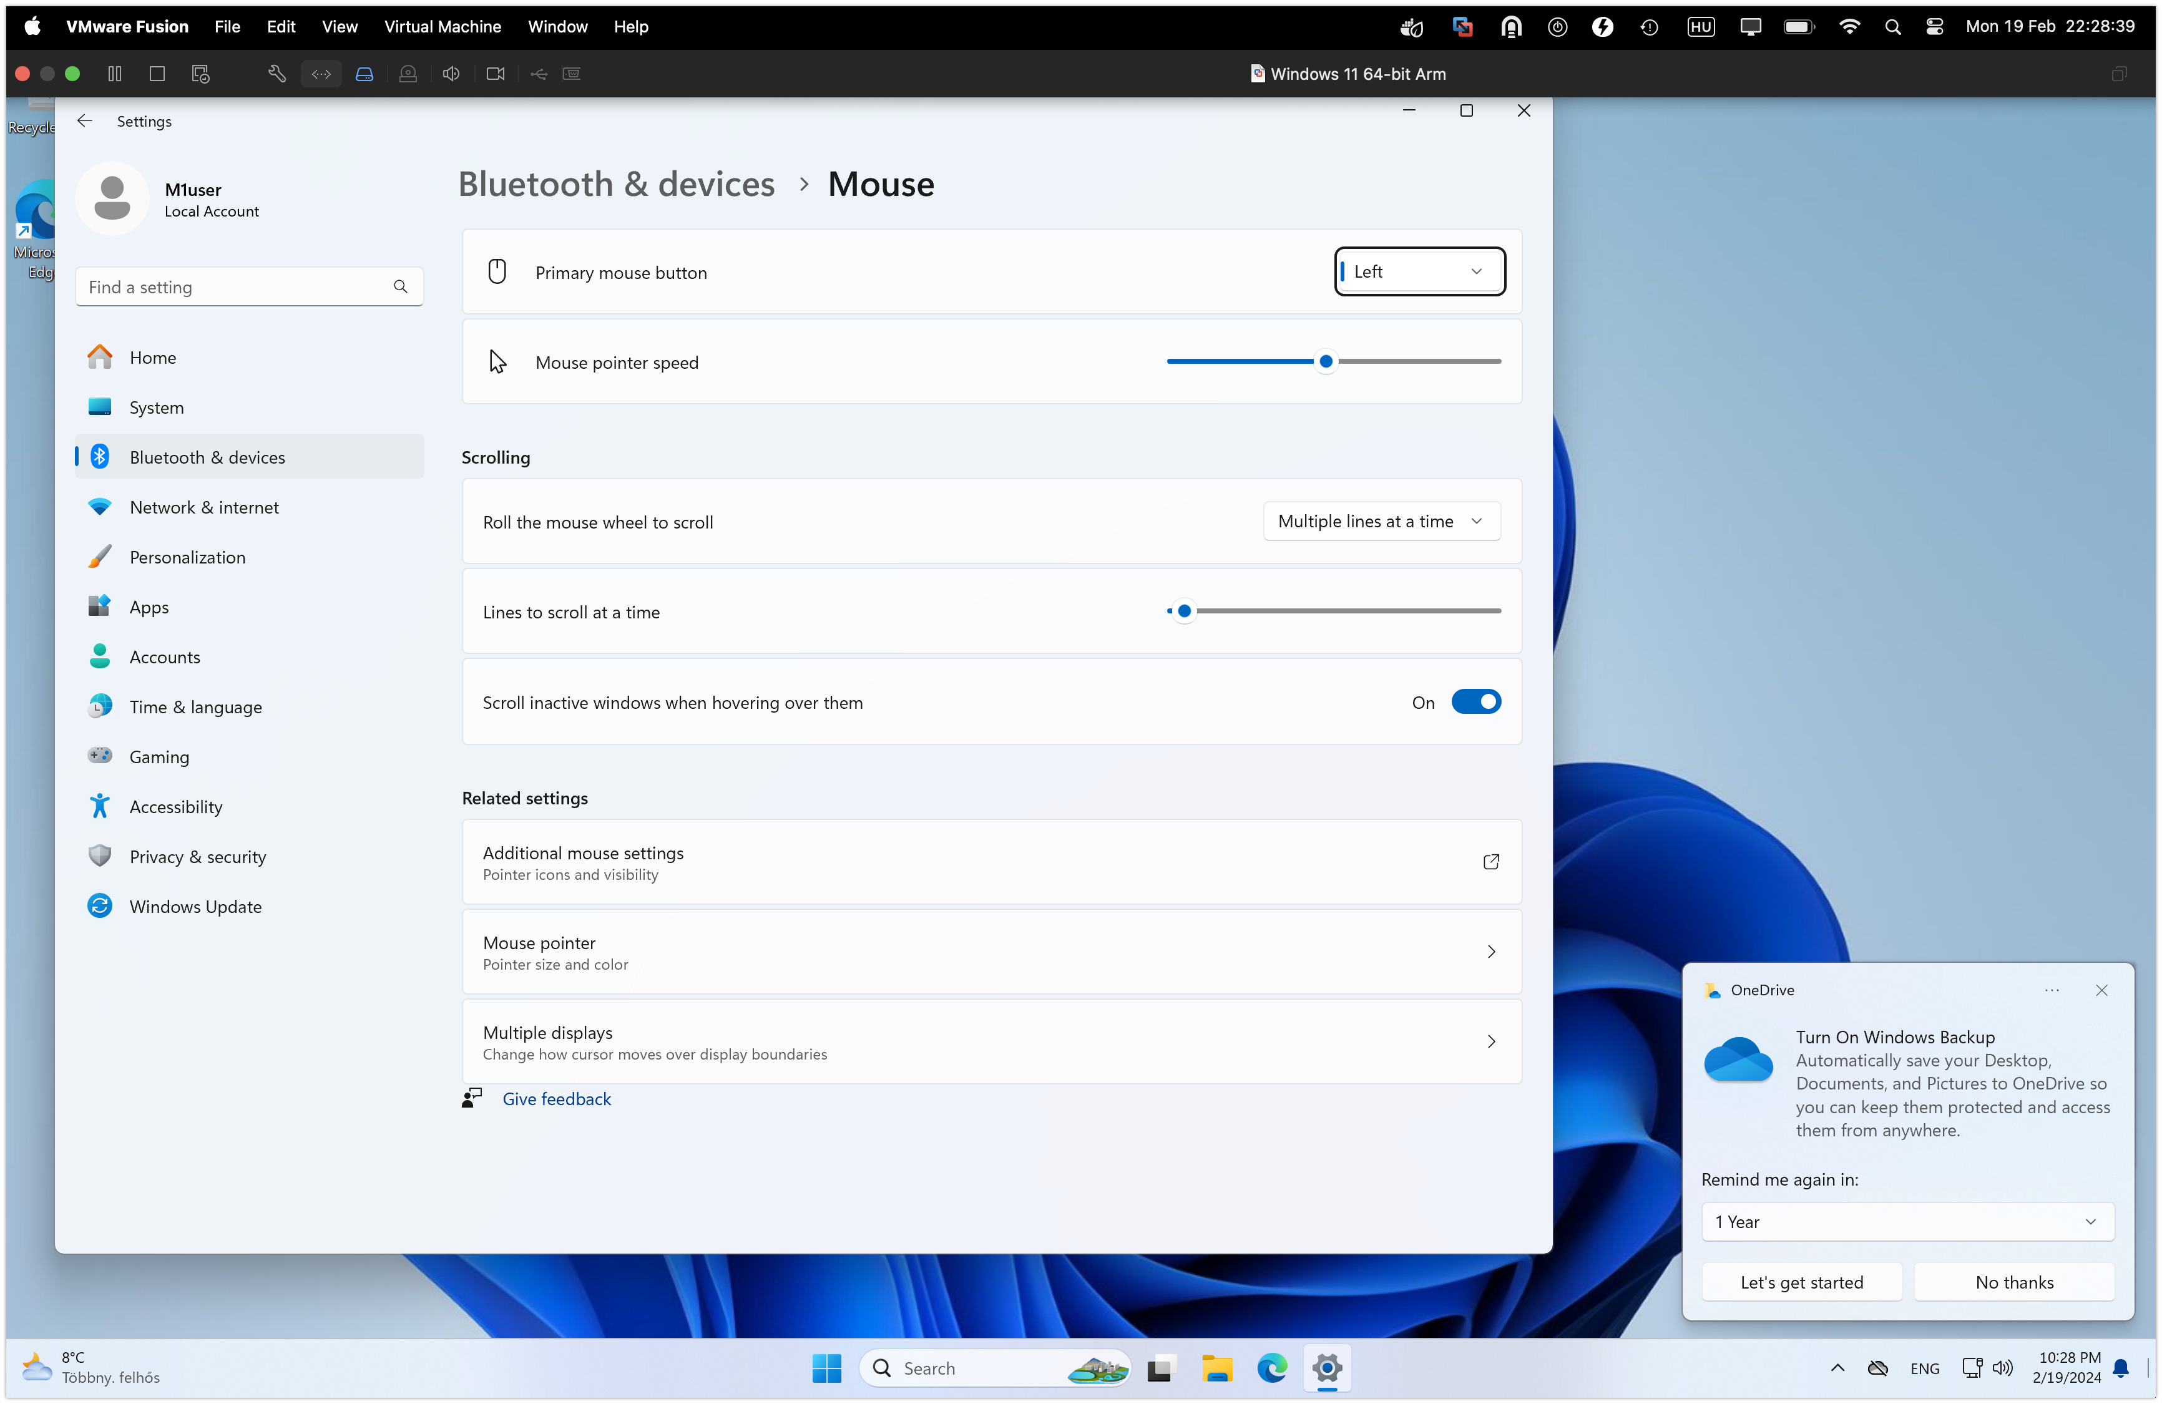This screenshot has width=2162, height=1404.
Task: Open Privacy & security settings
Action: click(x=250, y=856)
